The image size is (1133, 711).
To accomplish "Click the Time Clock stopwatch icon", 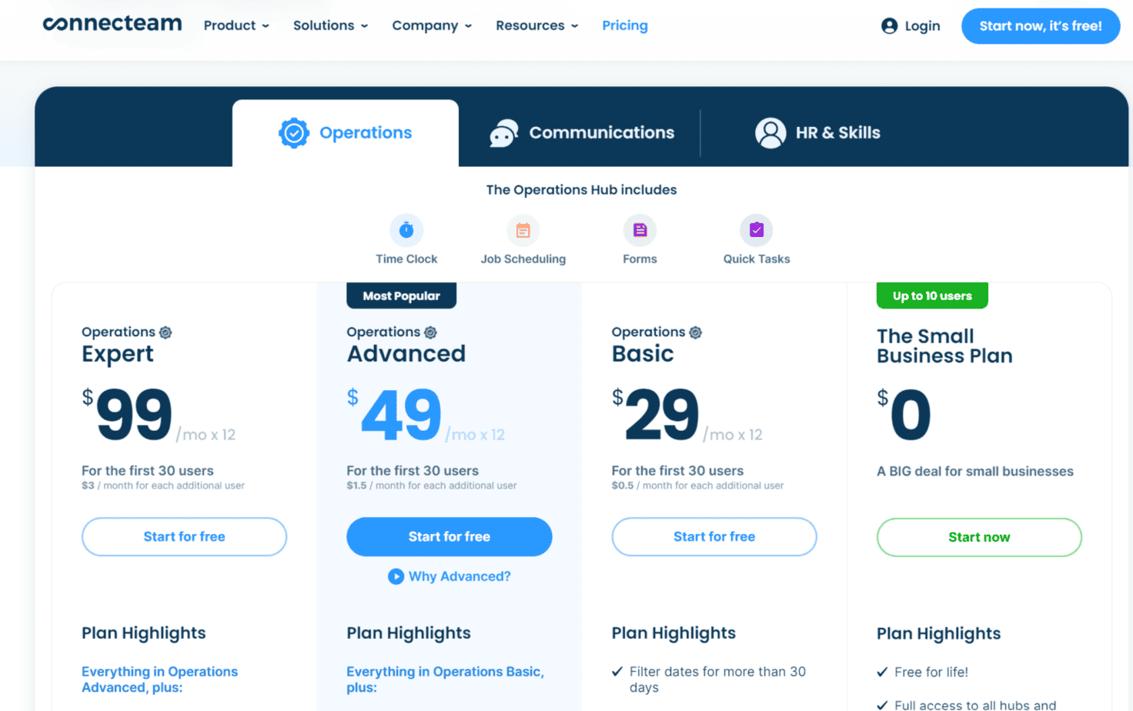I will pos(406,230).
